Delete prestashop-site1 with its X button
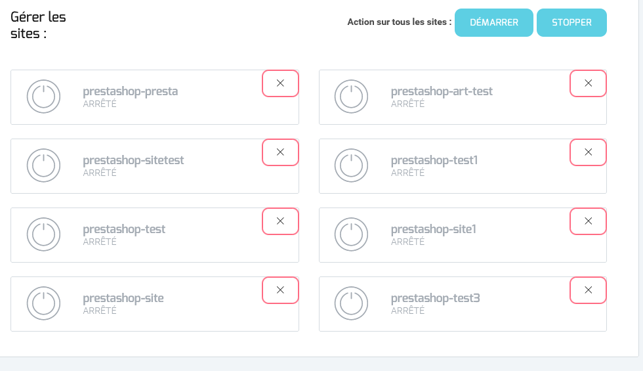The image size is (643, 371). coord(588,221)
